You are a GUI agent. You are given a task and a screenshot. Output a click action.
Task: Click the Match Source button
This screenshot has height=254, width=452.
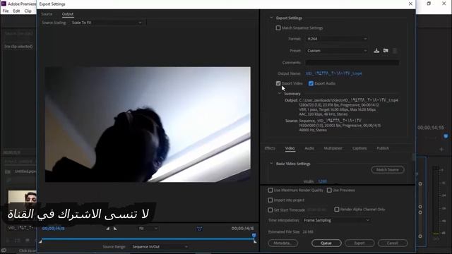coord(388,169)
